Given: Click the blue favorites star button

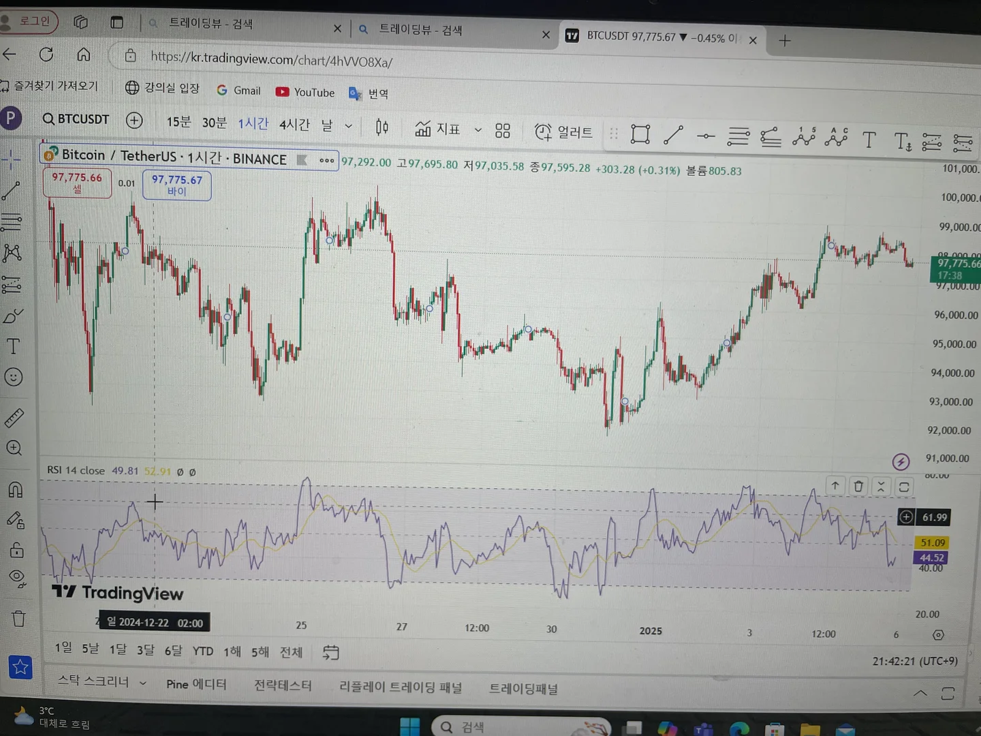Looking at the screenshot, I should [20, 667].
